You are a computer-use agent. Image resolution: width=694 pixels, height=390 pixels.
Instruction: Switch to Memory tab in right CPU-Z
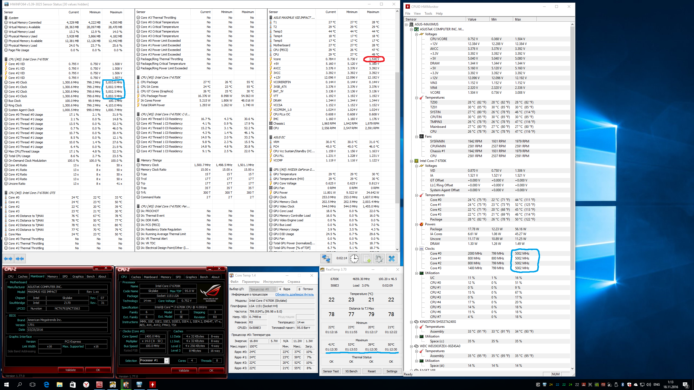pyautogui.click(x=166, y=277)
